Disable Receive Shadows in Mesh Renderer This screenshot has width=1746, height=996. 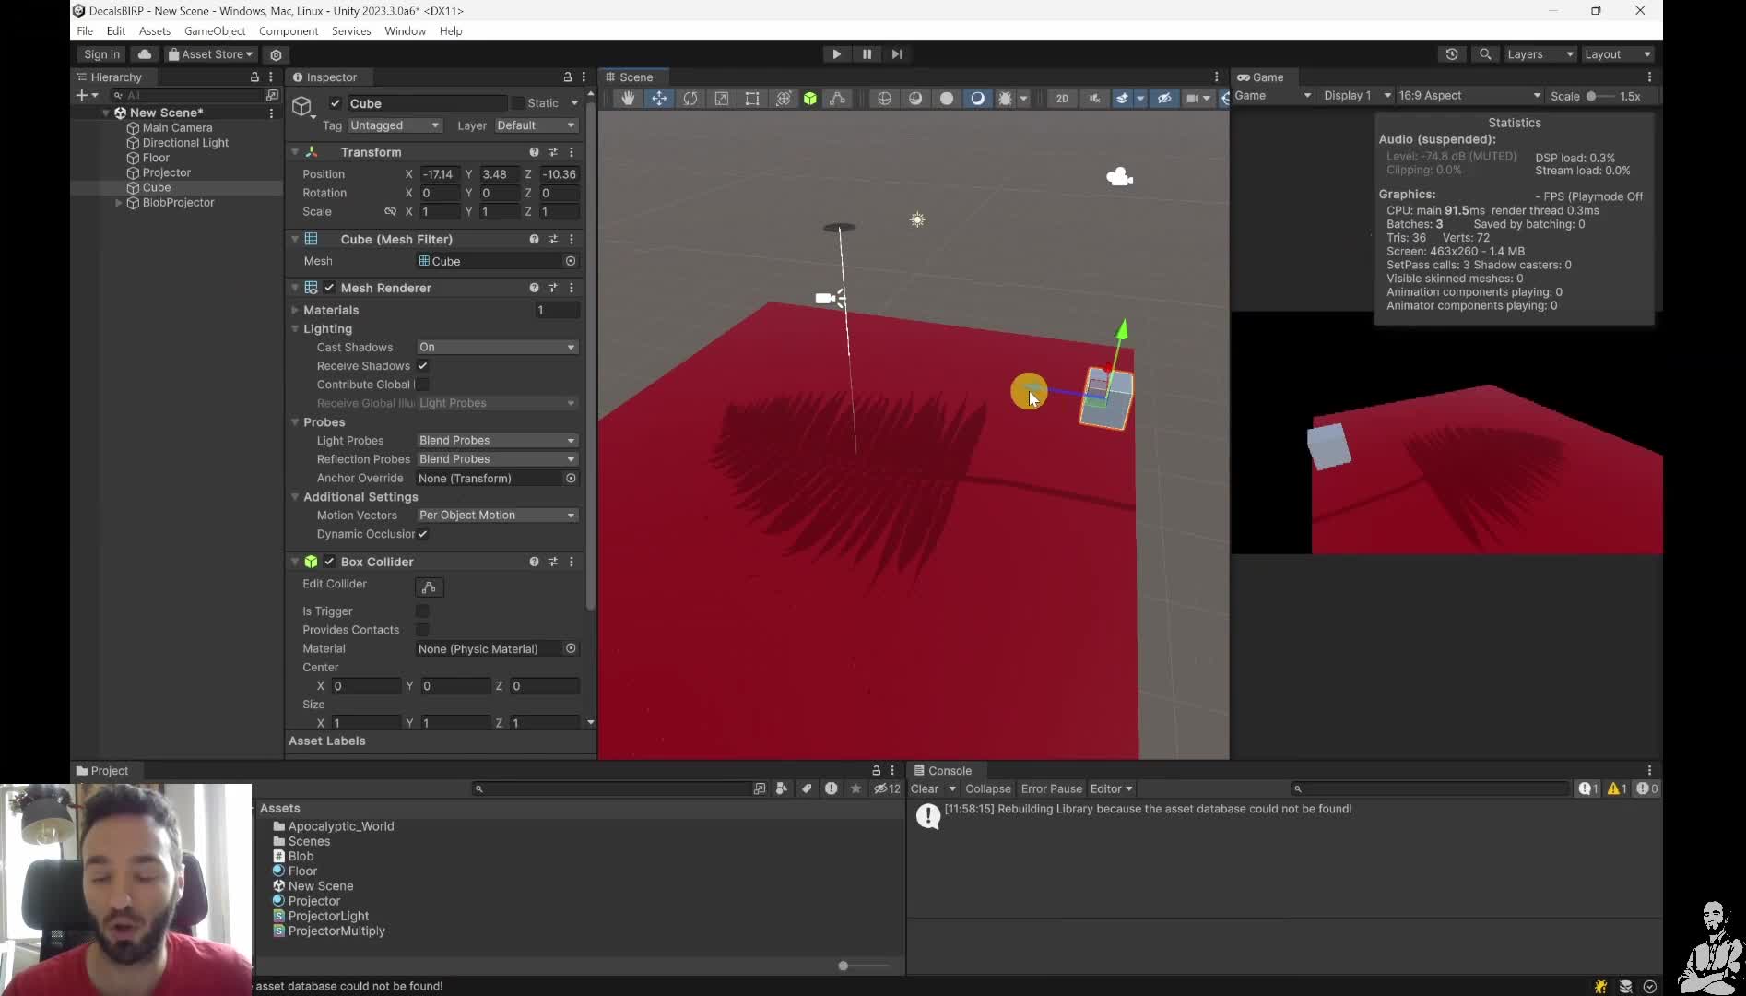[422, 366]
